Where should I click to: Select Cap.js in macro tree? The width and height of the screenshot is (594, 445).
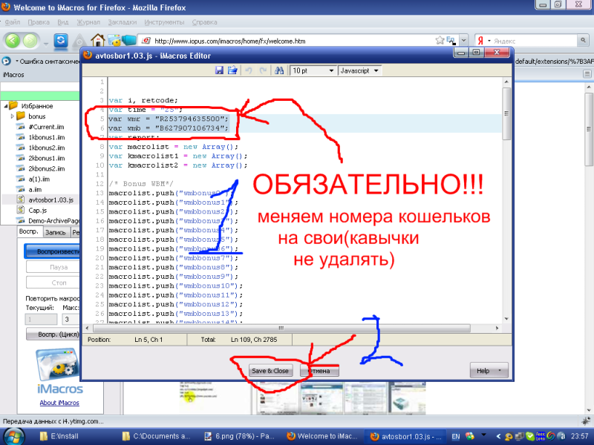38,211
